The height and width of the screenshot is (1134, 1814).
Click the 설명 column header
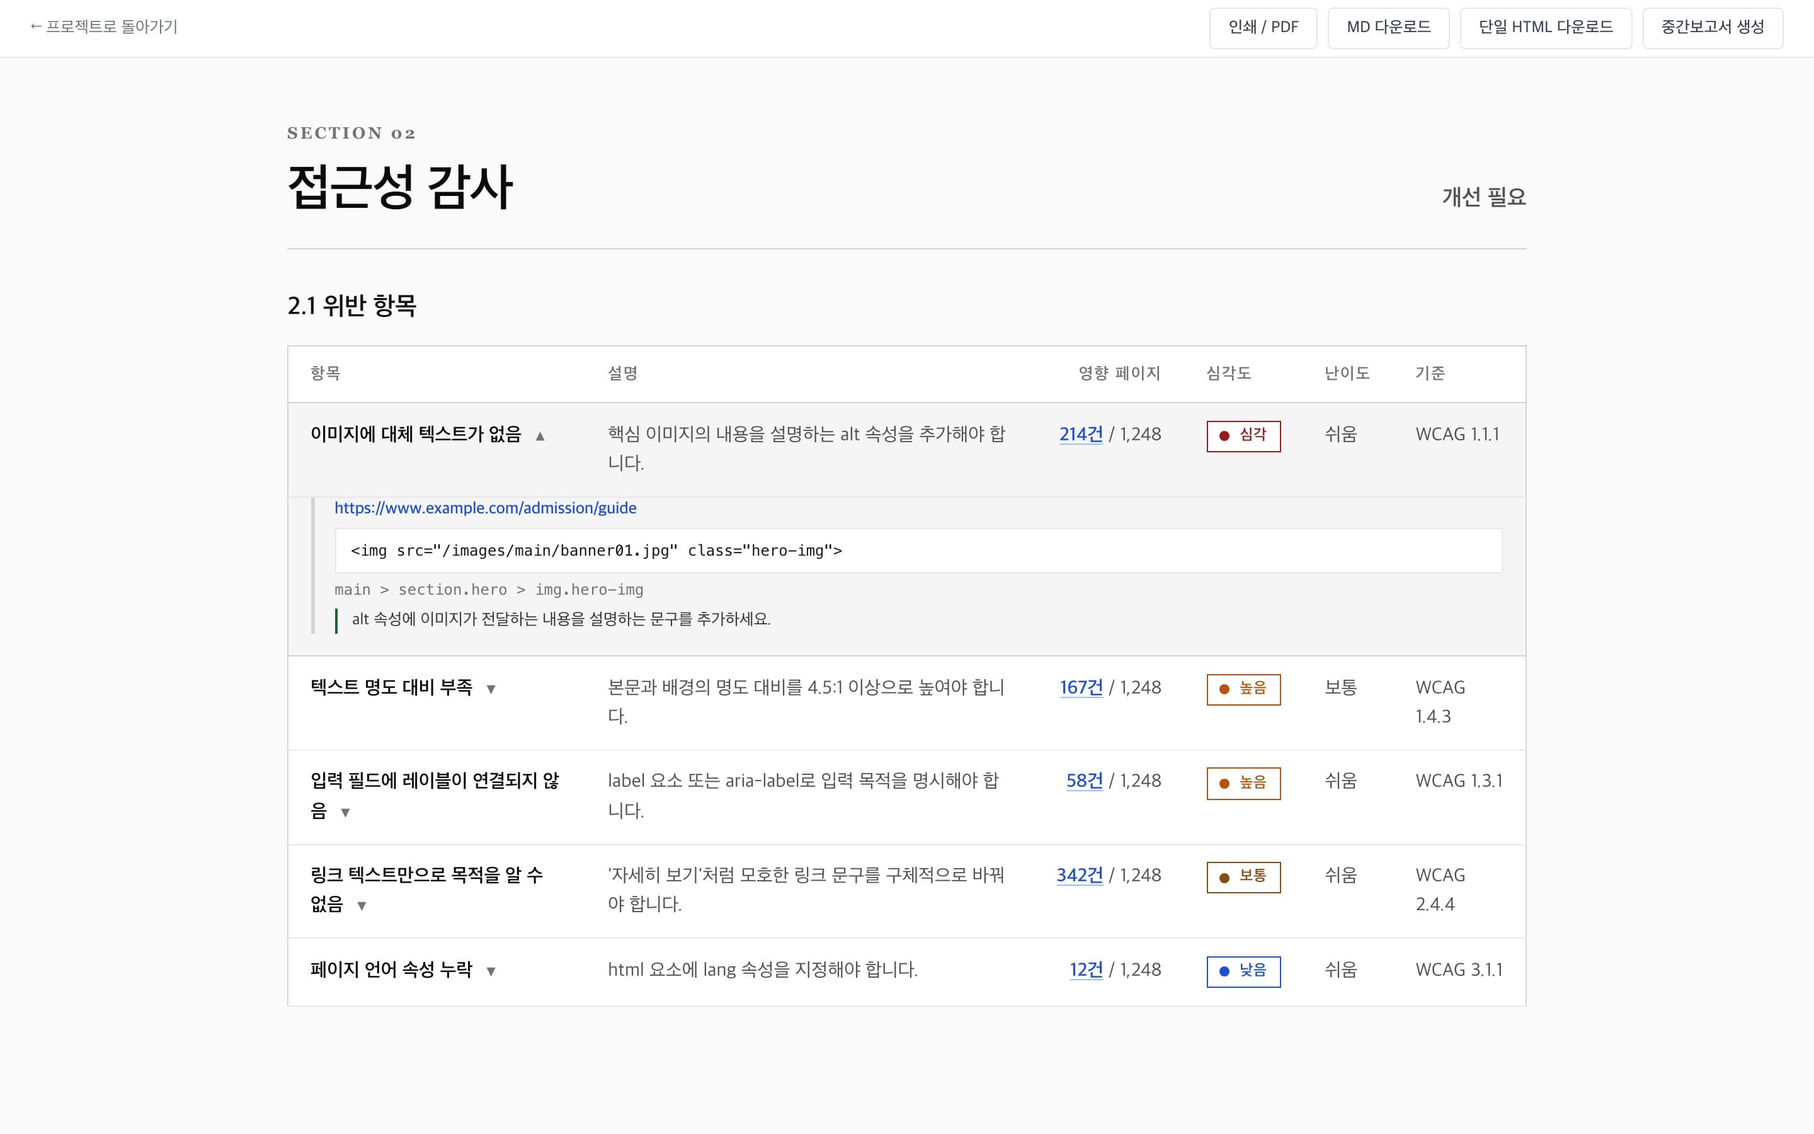tap(622, 374)
